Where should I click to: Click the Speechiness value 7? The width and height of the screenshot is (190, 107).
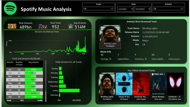[x=118, y=55]
